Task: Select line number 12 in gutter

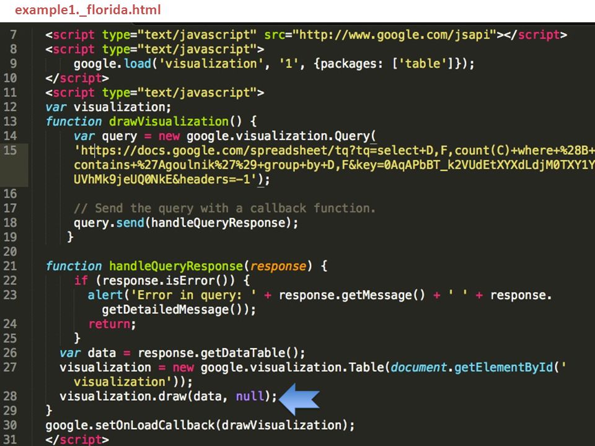Action: 10,107
